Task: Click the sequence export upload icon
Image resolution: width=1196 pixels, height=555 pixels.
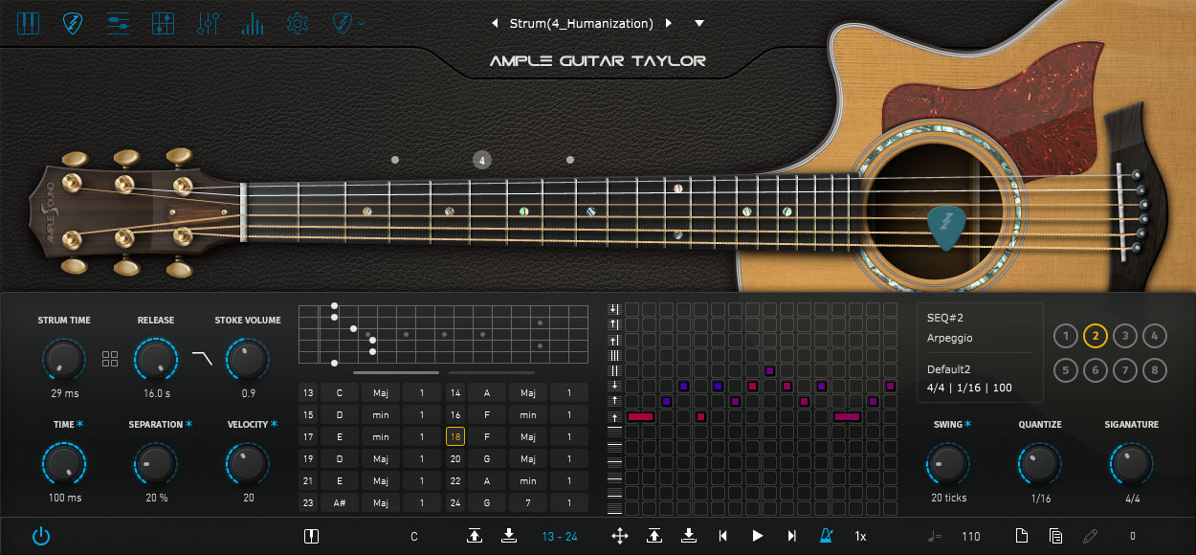Action: click(x=654, y=536)
